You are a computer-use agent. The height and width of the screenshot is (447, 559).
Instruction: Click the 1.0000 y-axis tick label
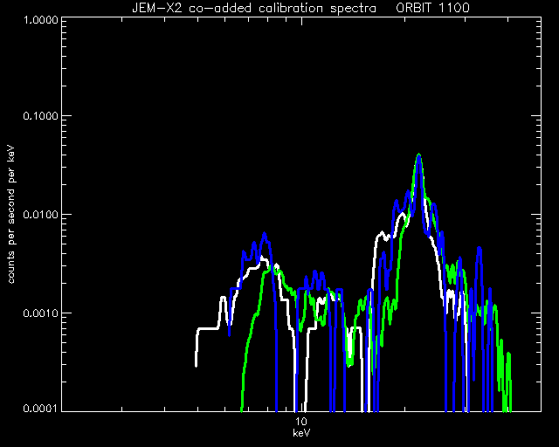[40, 19]
